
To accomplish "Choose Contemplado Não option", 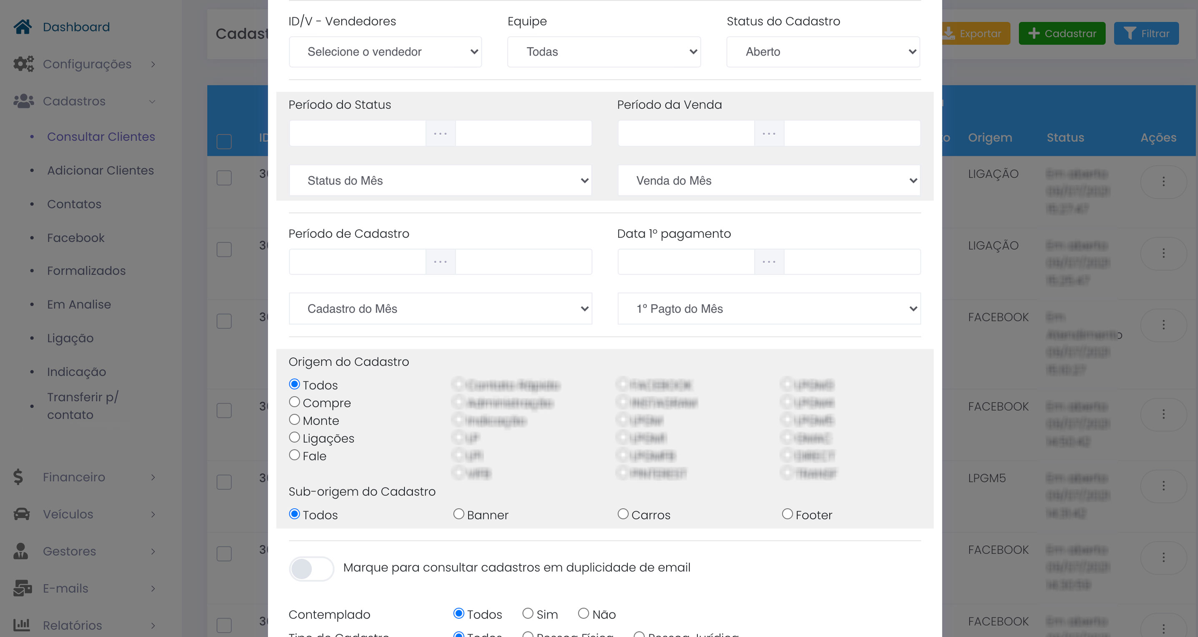I will (583, 613).
